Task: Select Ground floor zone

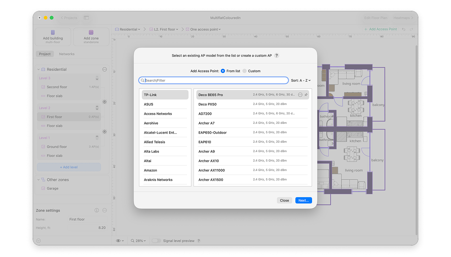Action: [x=69, y=147]
